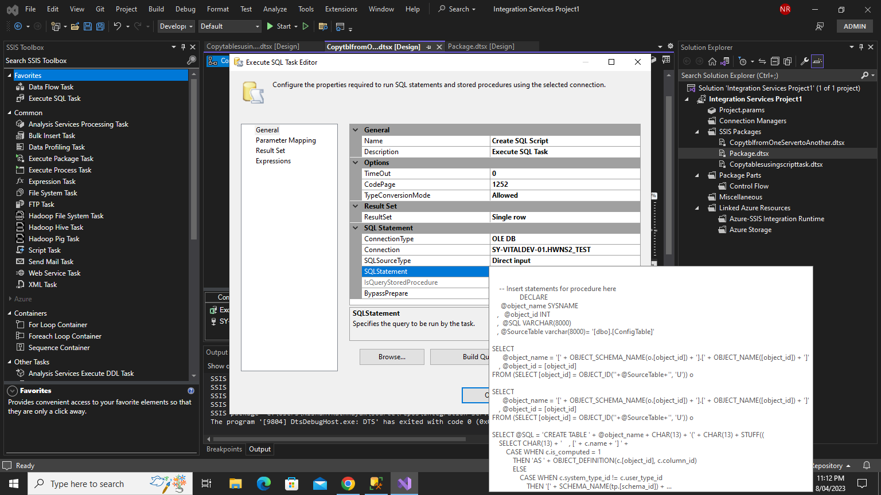Click the SSIS Toolbox search magnifier icon
Screen dimensions: 881x495
192,60
